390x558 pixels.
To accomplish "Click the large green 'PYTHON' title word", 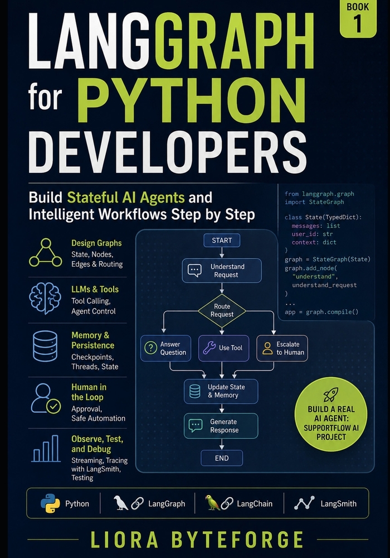I will pos(192,100).
